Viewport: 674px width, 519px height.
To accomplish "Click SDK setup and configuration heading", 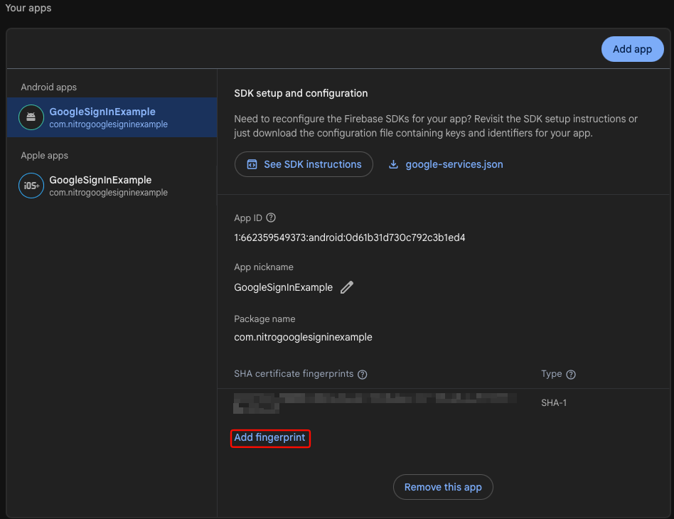I will pyautogui.click(x=301, y=93).
